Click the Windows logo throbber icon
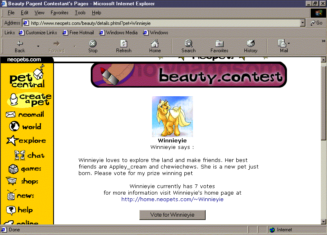Viewport: 327px width, 235px height. coord(318,13)
